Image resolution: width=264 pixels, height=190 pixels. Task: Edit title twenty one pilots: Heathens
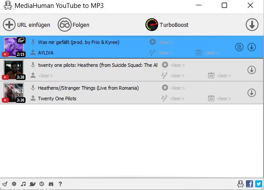[98, 65]
